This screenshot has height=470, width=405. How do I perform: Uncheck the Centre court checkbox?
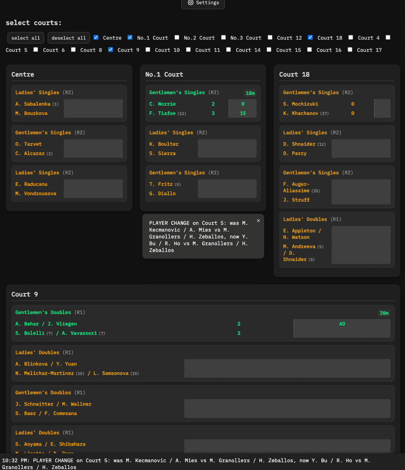pyautogui.click(x=96, y=38)
